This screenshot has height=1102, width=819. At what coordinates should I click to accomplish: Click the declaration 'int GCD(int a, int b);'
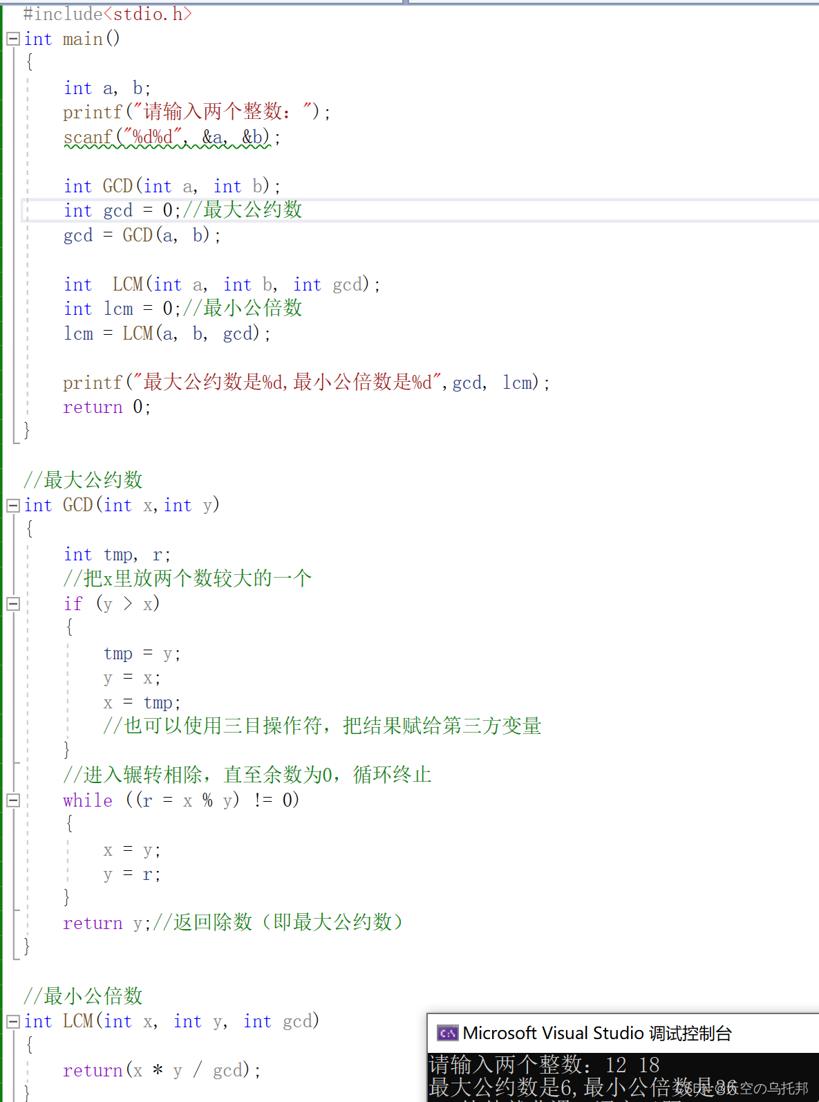(172, 187)
